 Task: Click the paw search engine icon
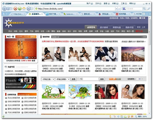[124, 9]
